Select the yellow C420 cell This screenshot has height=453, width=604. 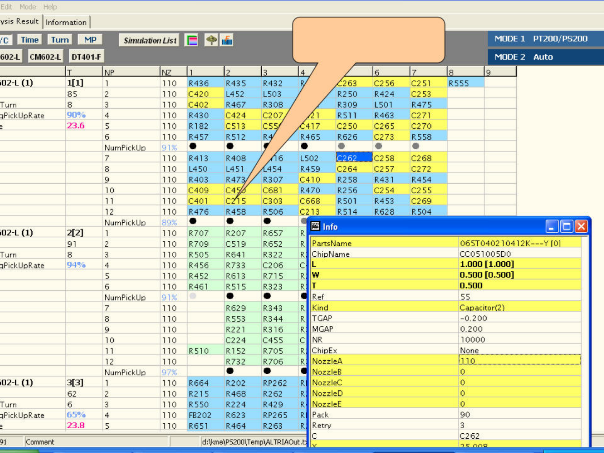point(205,94)
